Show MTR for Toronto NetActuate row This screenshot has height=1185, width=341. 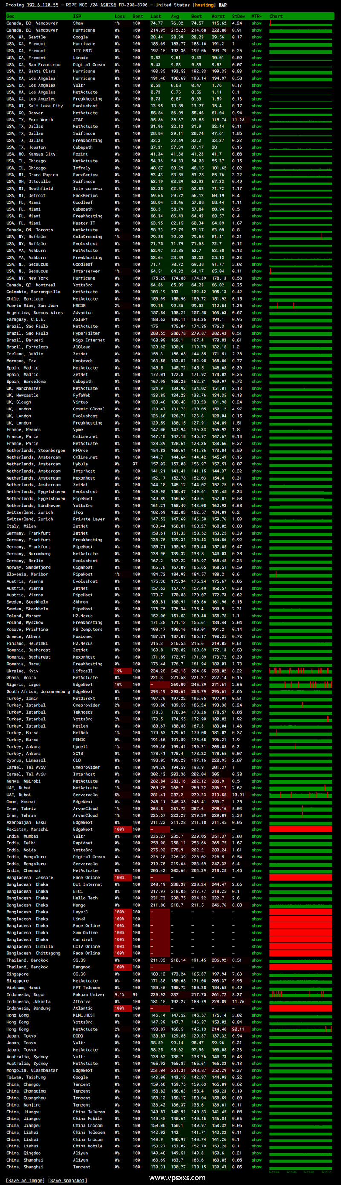coord(256,230)
